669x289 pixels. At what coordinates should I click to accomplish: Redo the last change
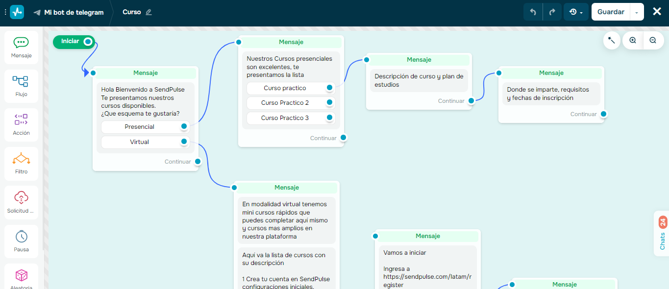552,12
